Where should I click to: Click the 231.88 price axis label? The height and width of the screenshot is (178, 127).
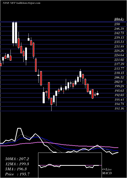click(x=119, y=46)
